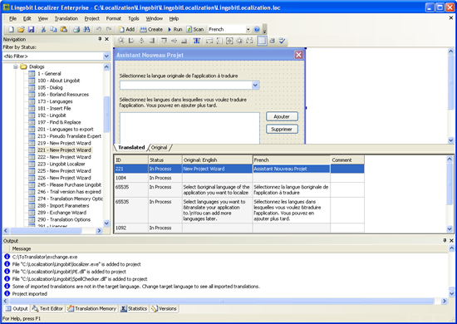Screen dimensions: 457x324
Task: Click the Status column header
Action: 165,160
